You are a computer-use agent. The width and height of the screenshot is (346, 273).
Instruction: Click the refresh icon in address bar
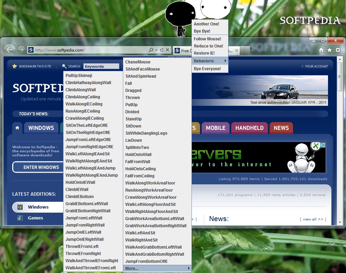coord(162,50)
